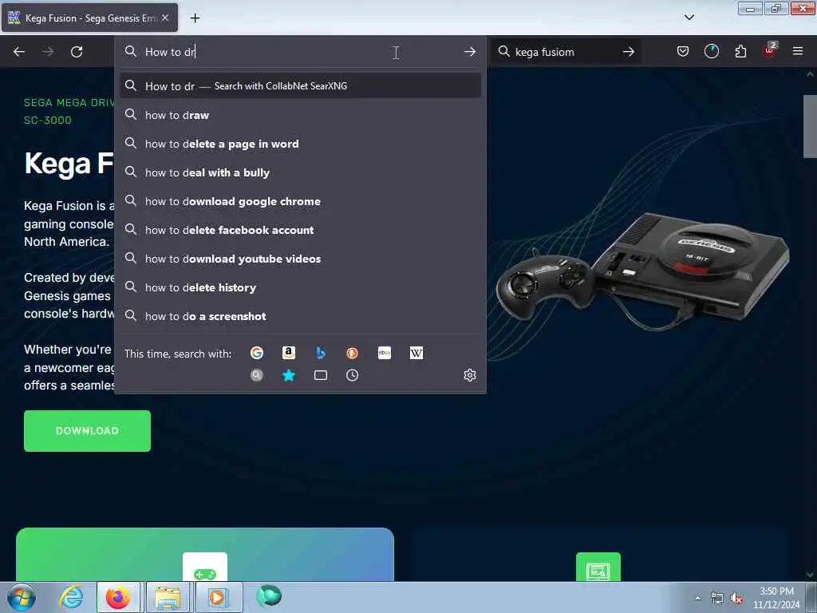The width and height of the screenshot is (817, 613).
Task: Reload the current page
Action: (x=77, y=52)
